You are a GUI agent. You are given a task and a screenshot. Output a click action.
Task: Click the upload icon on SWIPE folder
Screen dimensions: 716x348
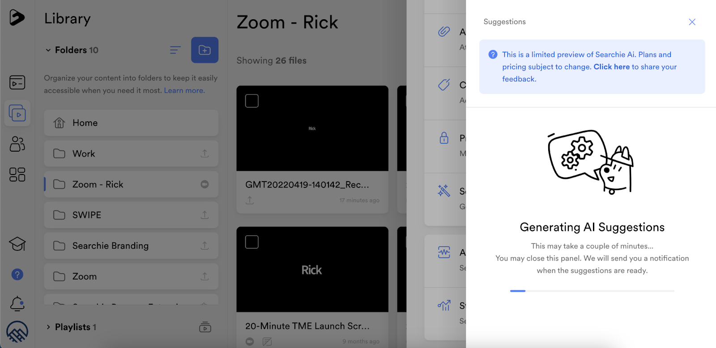pyautogui.click(x=205, y=215)
